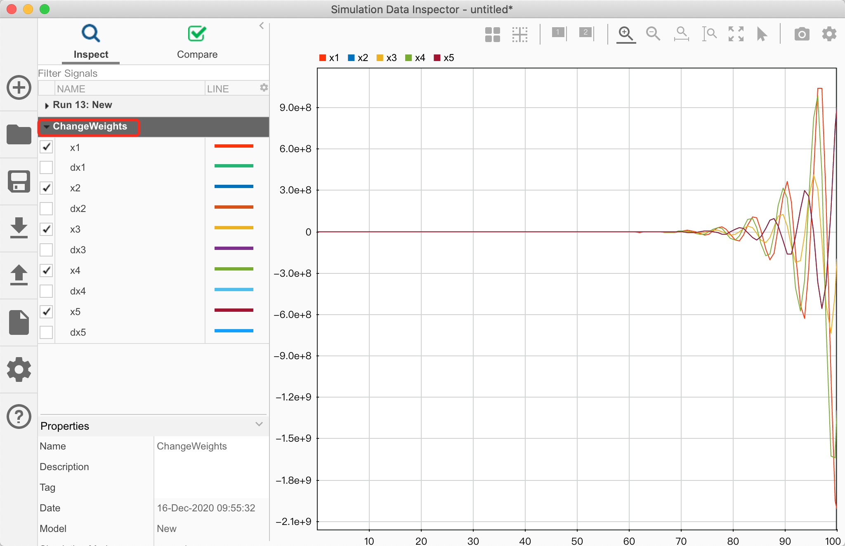Switch to the Compare tab
This screenshot has width=845, height=546.
point(197,42)
